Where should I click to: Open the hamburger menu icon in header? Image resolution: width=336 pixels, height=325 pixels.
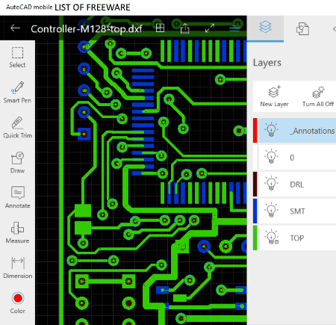click(234, 28)
